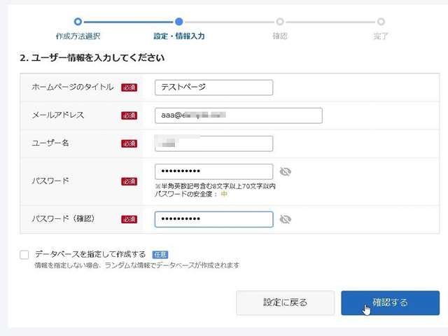
Task: Select the ユーザー名 input box
Action: (x=213, y=143)
